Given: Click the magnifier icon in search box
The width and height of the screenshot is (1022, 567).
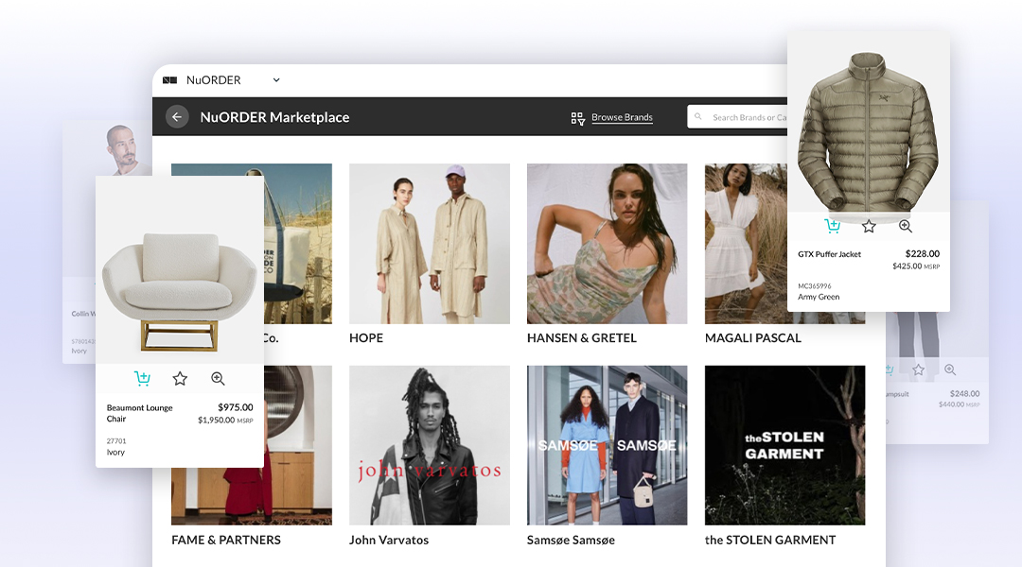Looking at the screenshot, I should tap(698, 118).
